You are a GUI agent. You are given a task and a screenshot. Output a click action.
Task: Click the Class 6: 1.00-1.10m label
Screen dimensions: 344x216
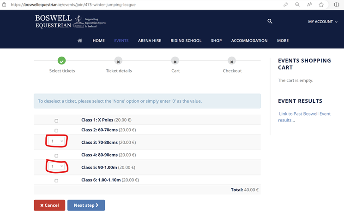coord(101,180)
